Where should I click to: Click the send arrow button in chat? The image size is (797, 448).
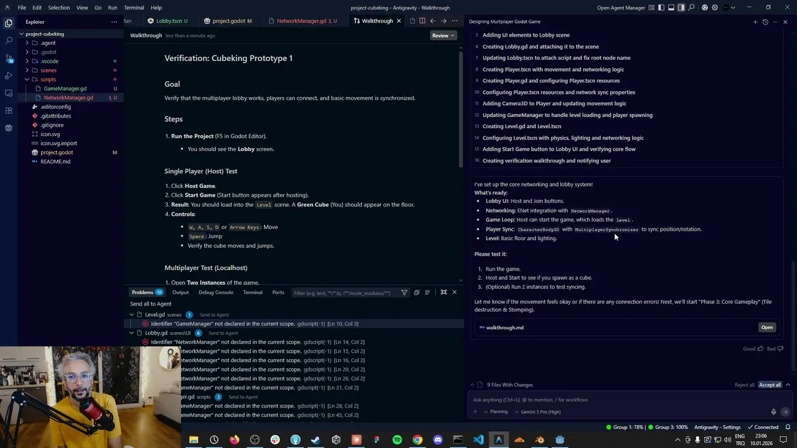point(785,412)
